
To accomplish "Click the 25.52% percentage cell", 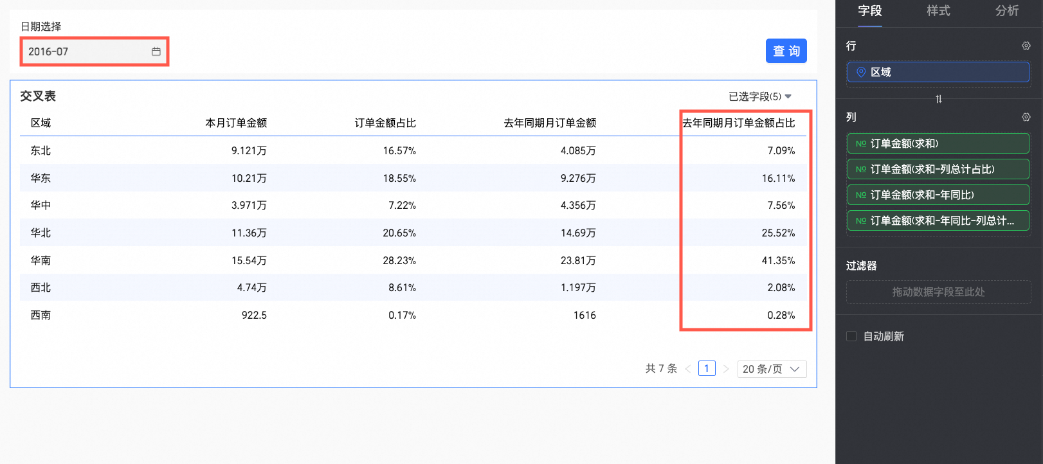I will point(778,233).
